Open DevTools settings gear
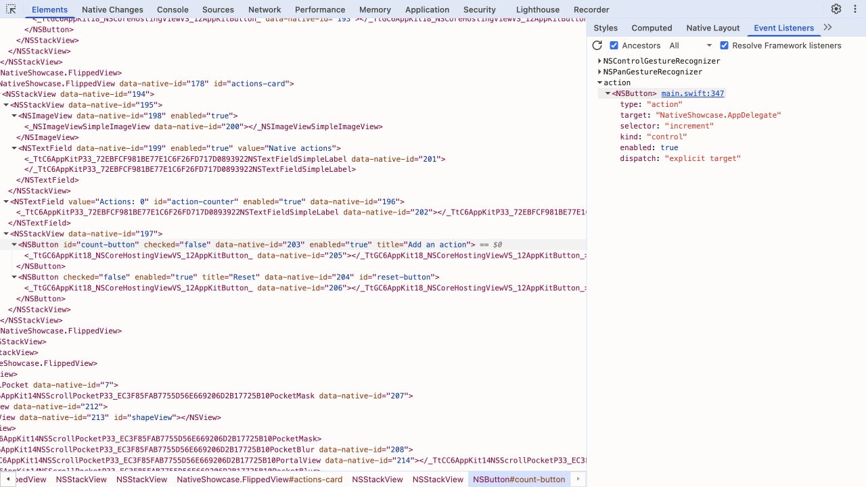The image size is (866, 487). click(836, 9)
